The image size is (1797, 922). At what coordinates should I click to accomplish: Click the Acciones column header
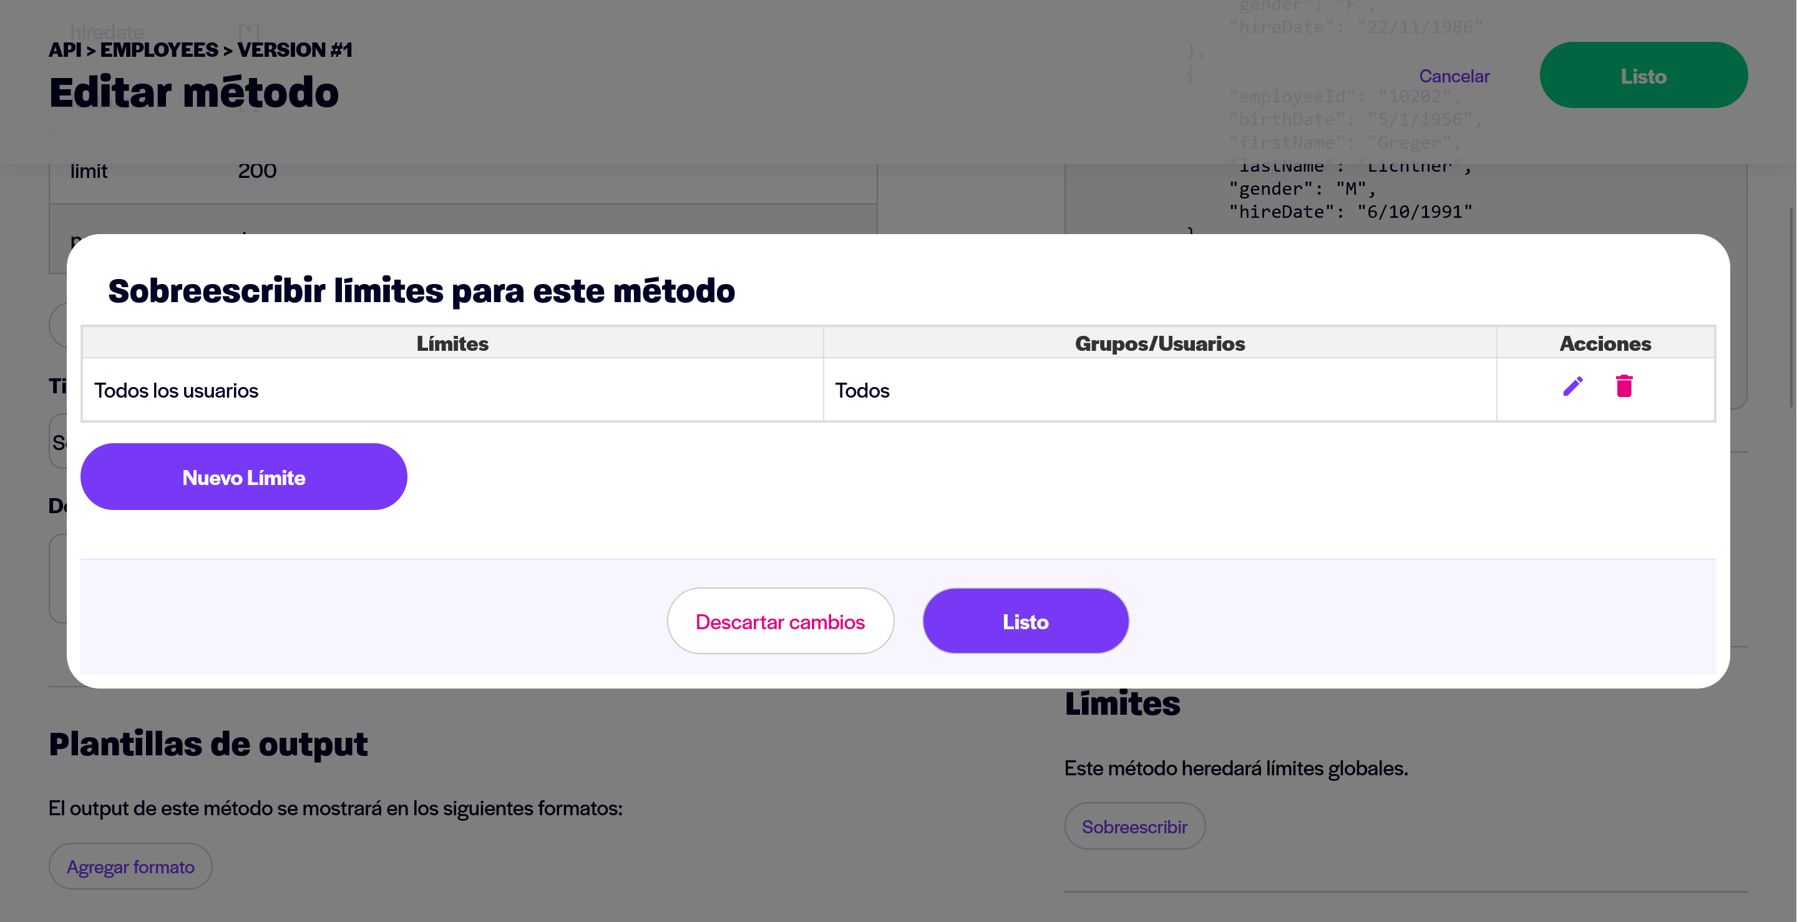(x=1605, y=343)
